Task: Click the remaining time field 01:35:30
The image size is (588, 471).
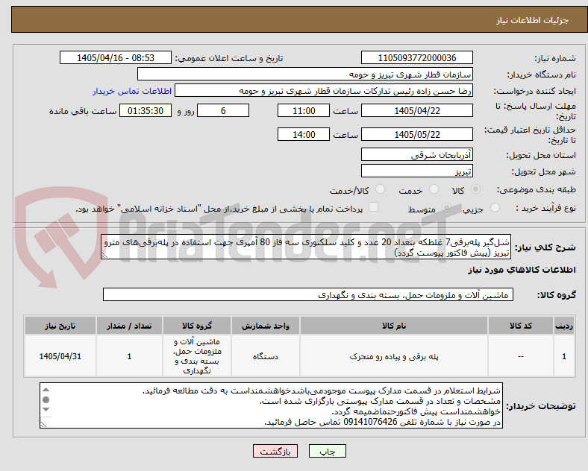Action: [x=146, y=111]
